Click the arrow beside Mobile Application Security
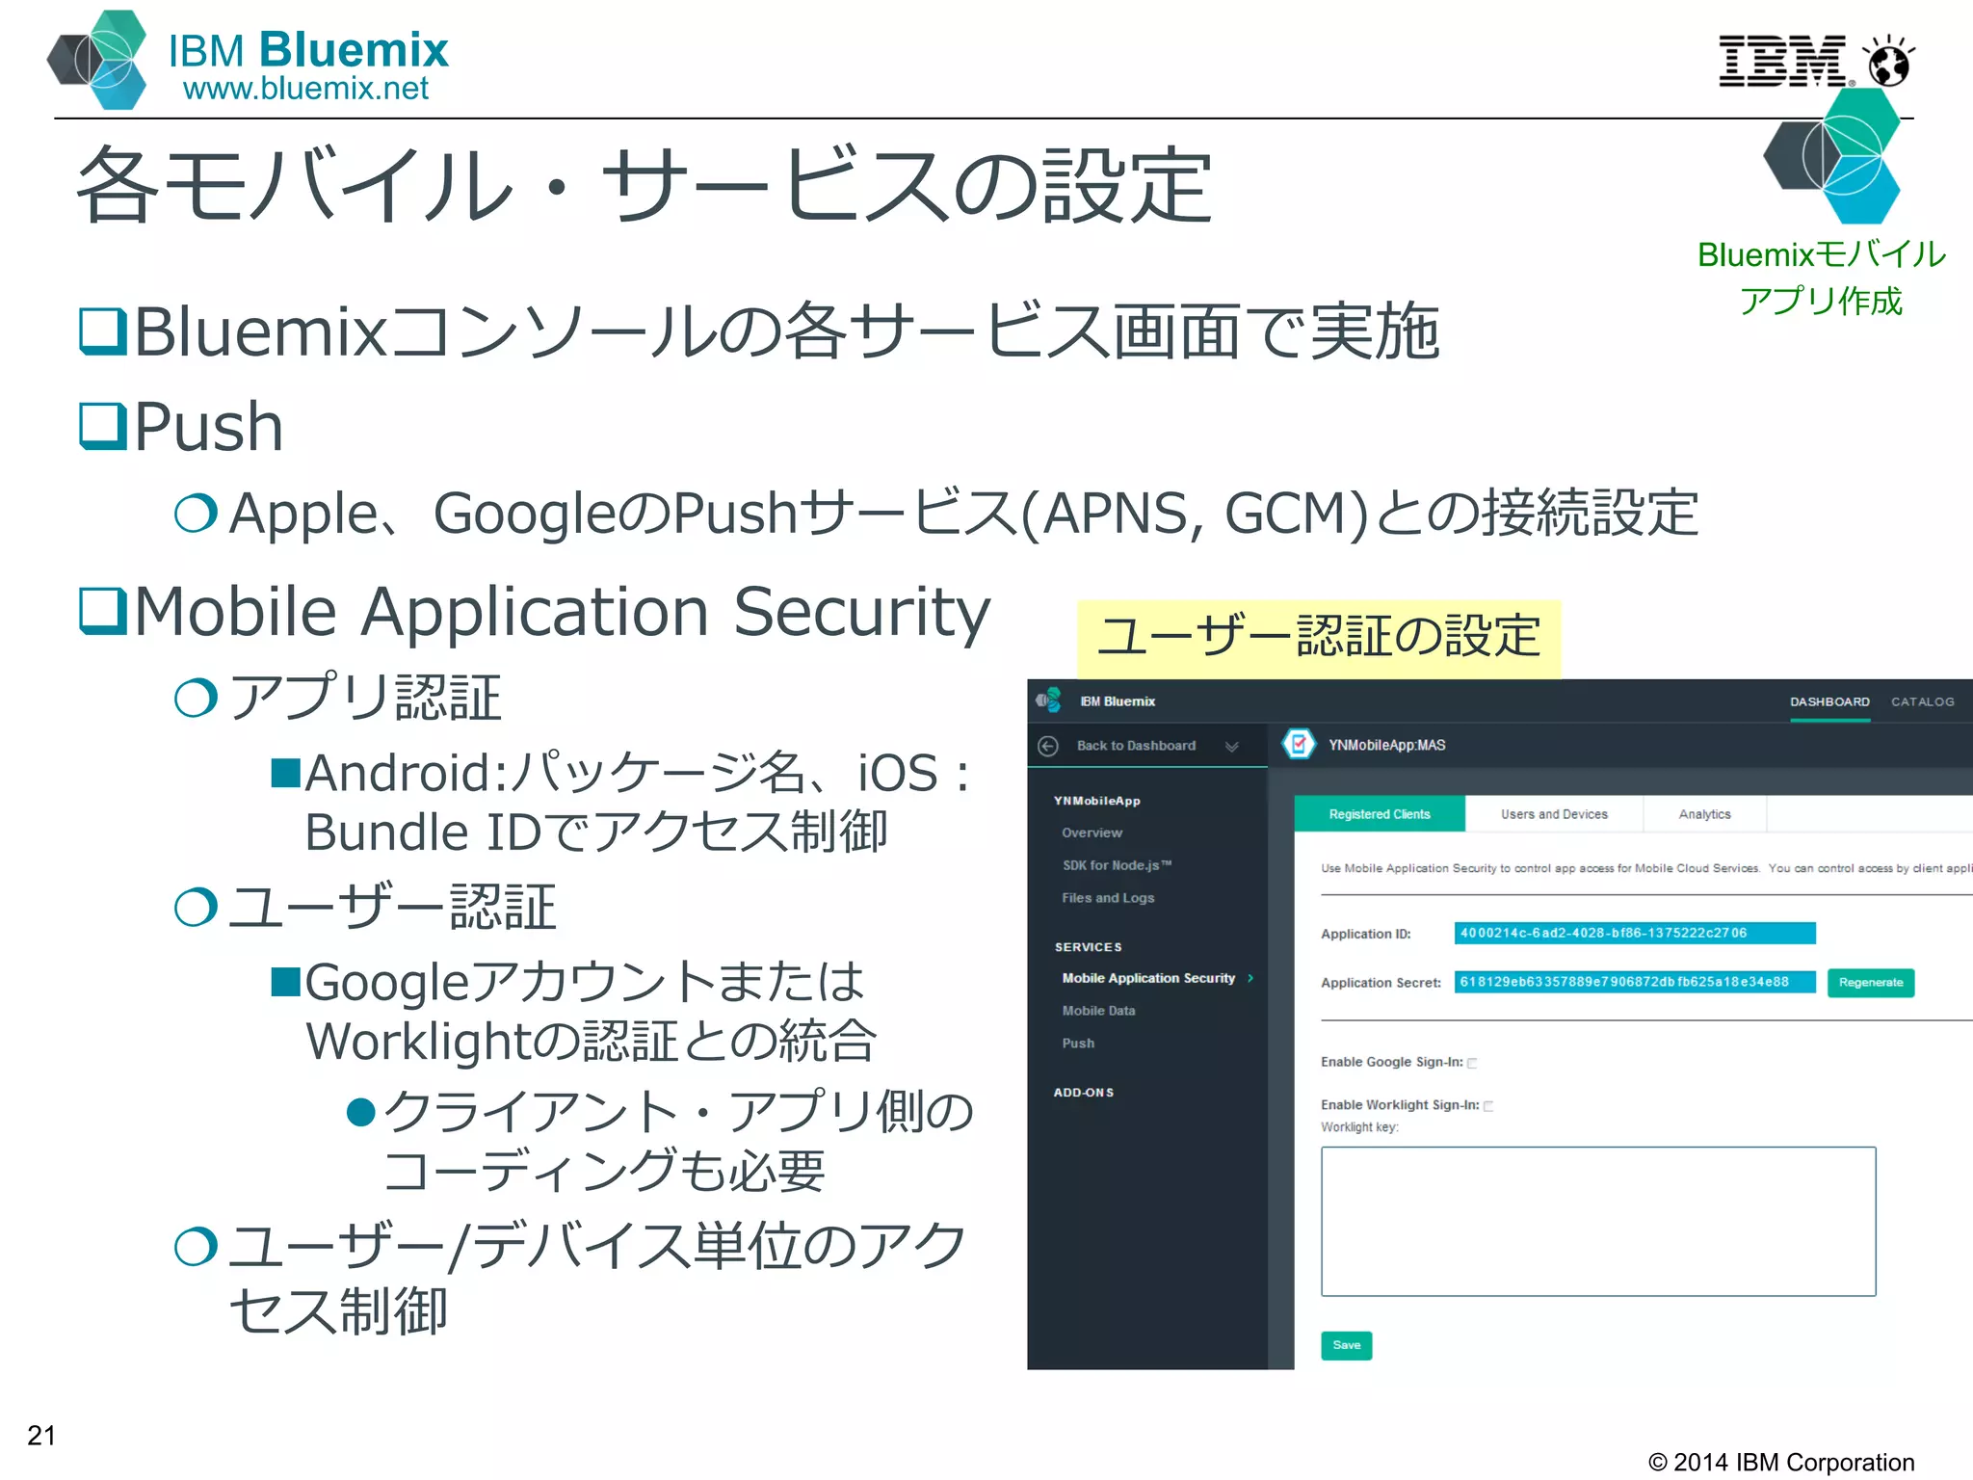This screenshot has width=1973, height=1480. pyautogui.click(x=1250, y=978)
